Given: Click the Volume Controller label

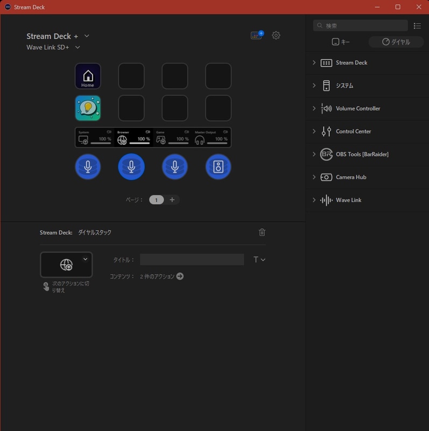Looking at the screenshot, I should pyautogui.click(x=358, y=109).
